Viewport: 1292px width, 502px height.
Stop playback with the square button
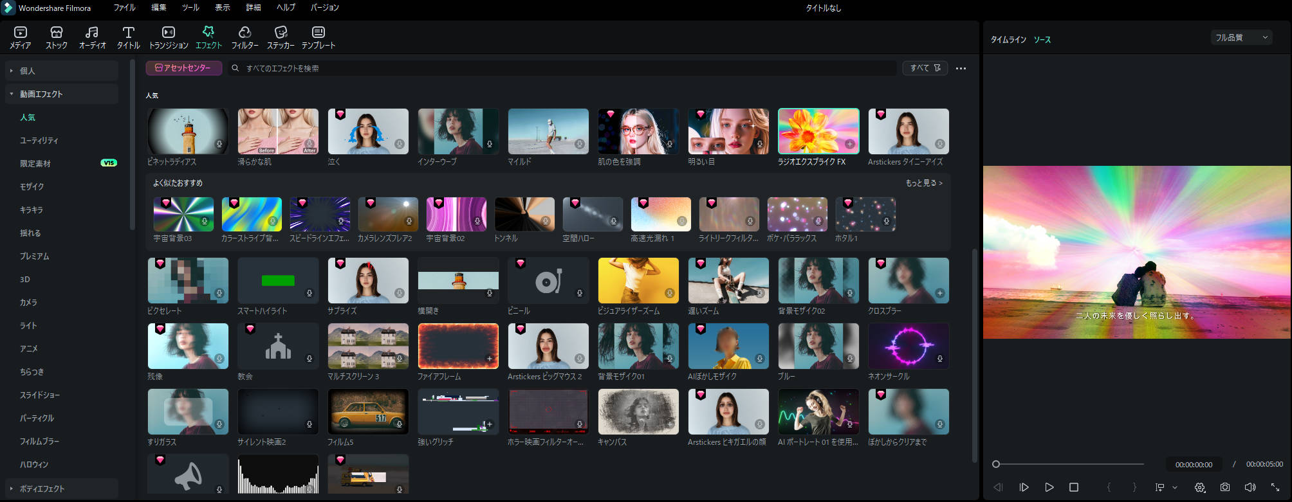(x=1074, y=487)
